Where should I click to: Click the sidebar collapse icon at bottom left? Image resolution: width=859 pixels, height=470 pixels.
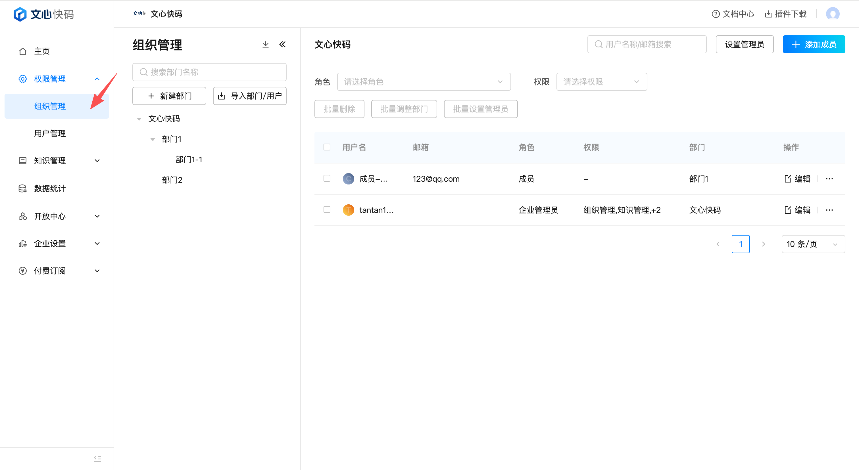[97, 459]
